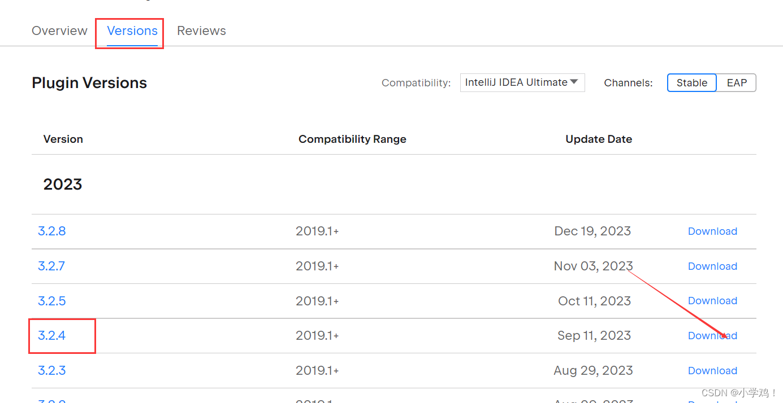Click the Update Date column header
Screen dimensions: 783x403
599,139
